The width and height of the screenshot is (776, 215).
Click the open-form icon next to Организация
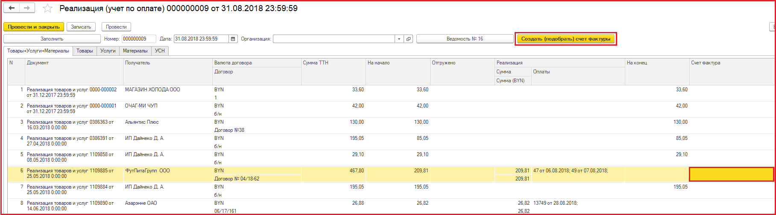click(409, 39)
